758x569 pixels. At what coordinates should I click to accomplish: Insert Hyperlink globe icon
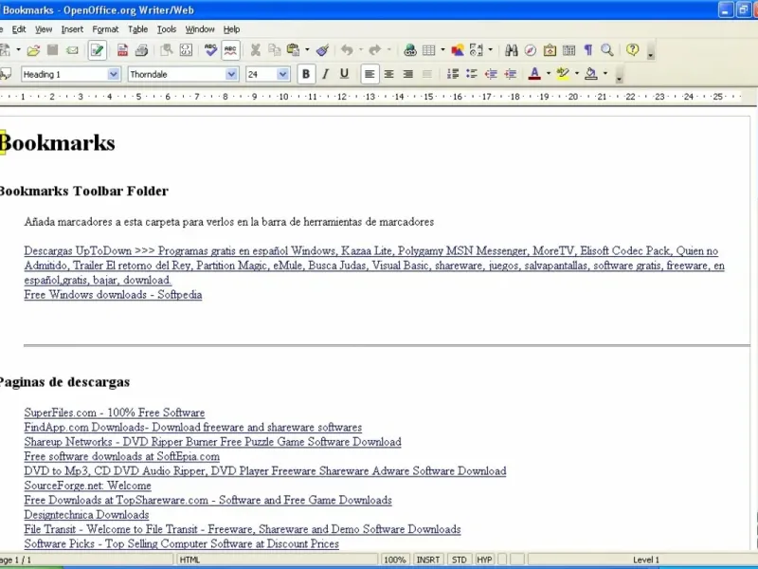click(410, 50)
